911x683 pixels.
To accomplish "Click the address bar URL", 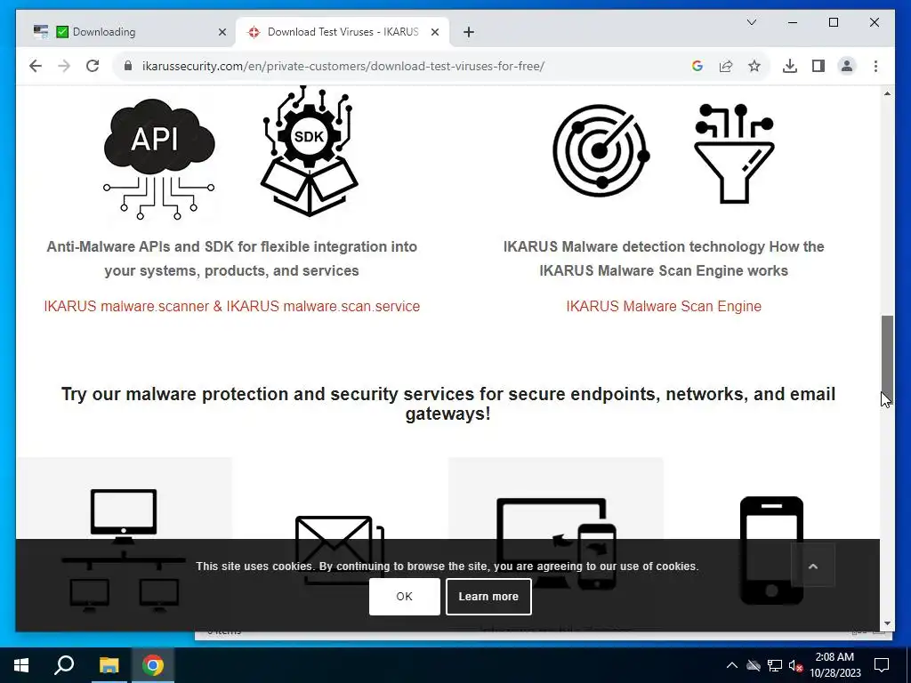I will coord(343,66).
